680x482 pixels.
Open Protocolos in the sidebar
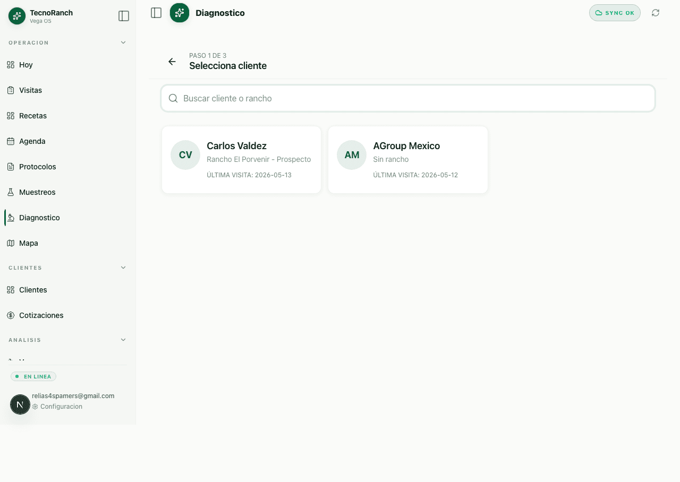[x=66, y=167]
